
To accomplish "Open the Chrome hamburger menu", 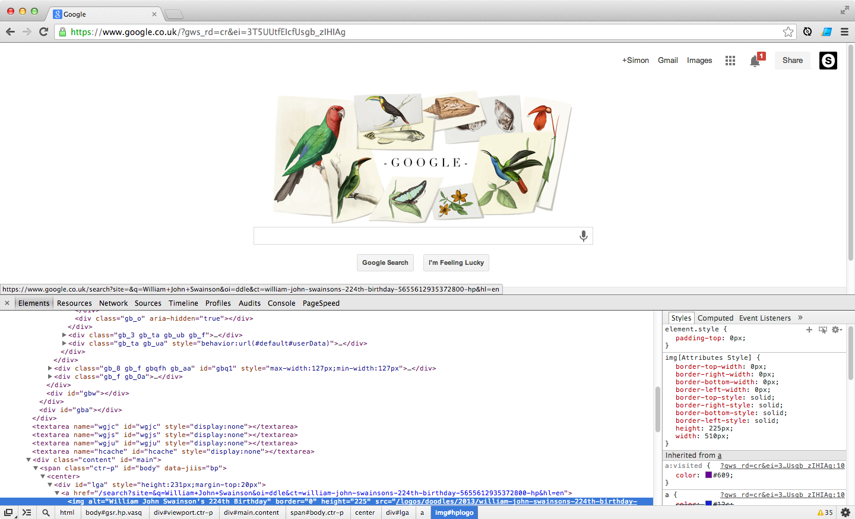I will pos(844,32).
